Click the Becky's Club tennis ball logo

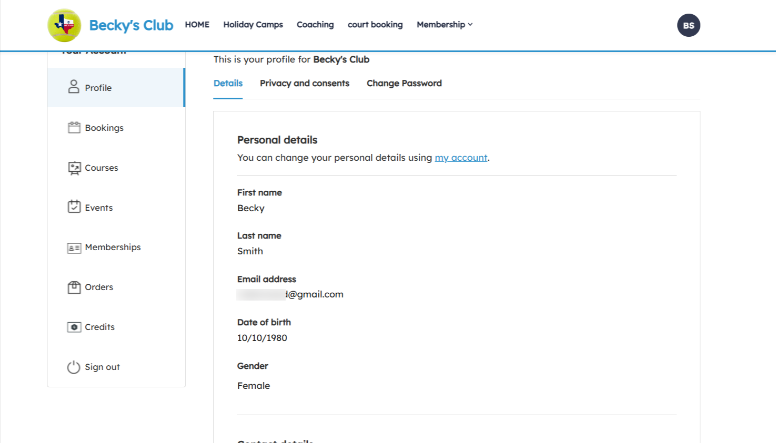[64, 25]
